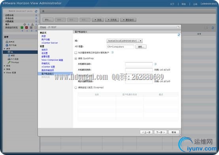Open the domain dropdown testad.local(administrator)
Viewport: 219px width, 155px height.
coord(125,41)
